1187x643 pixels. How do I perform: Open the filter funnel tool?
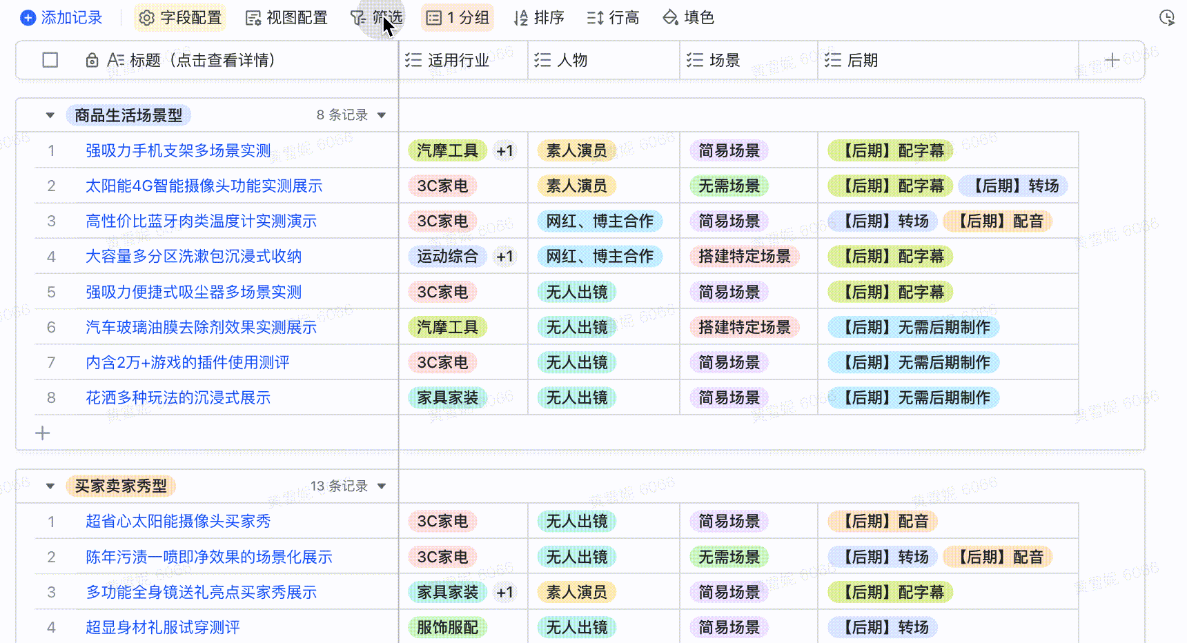(358, 18)
